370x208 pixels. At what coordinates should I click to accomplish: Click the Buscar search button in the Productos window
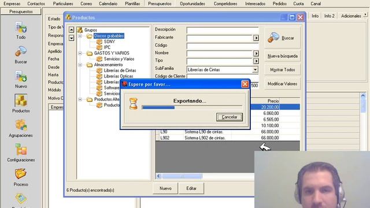click(282, 38)
